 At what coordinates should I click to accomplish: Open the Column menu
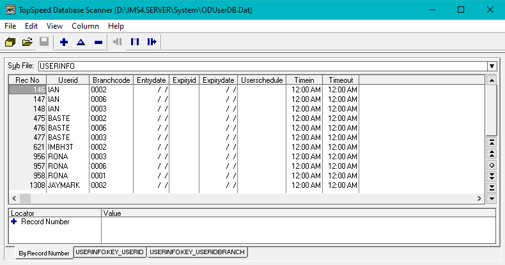coord(85,26)
